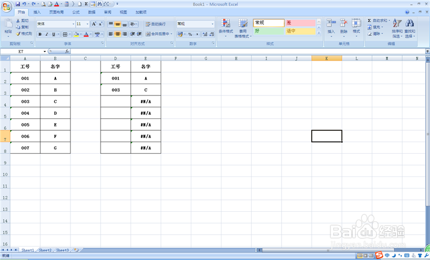Click the delete cells icon
Screen dimensions: 430x260
coord(344,24)
